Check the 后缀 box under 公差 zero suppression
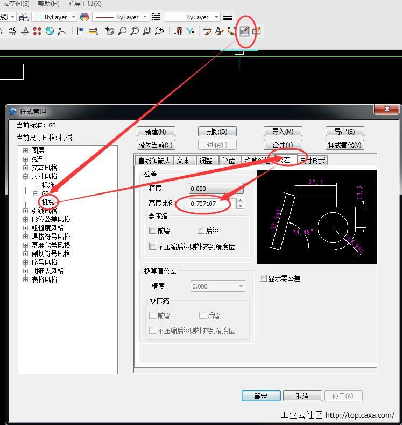The image size is (402, 425). (201, 230)
